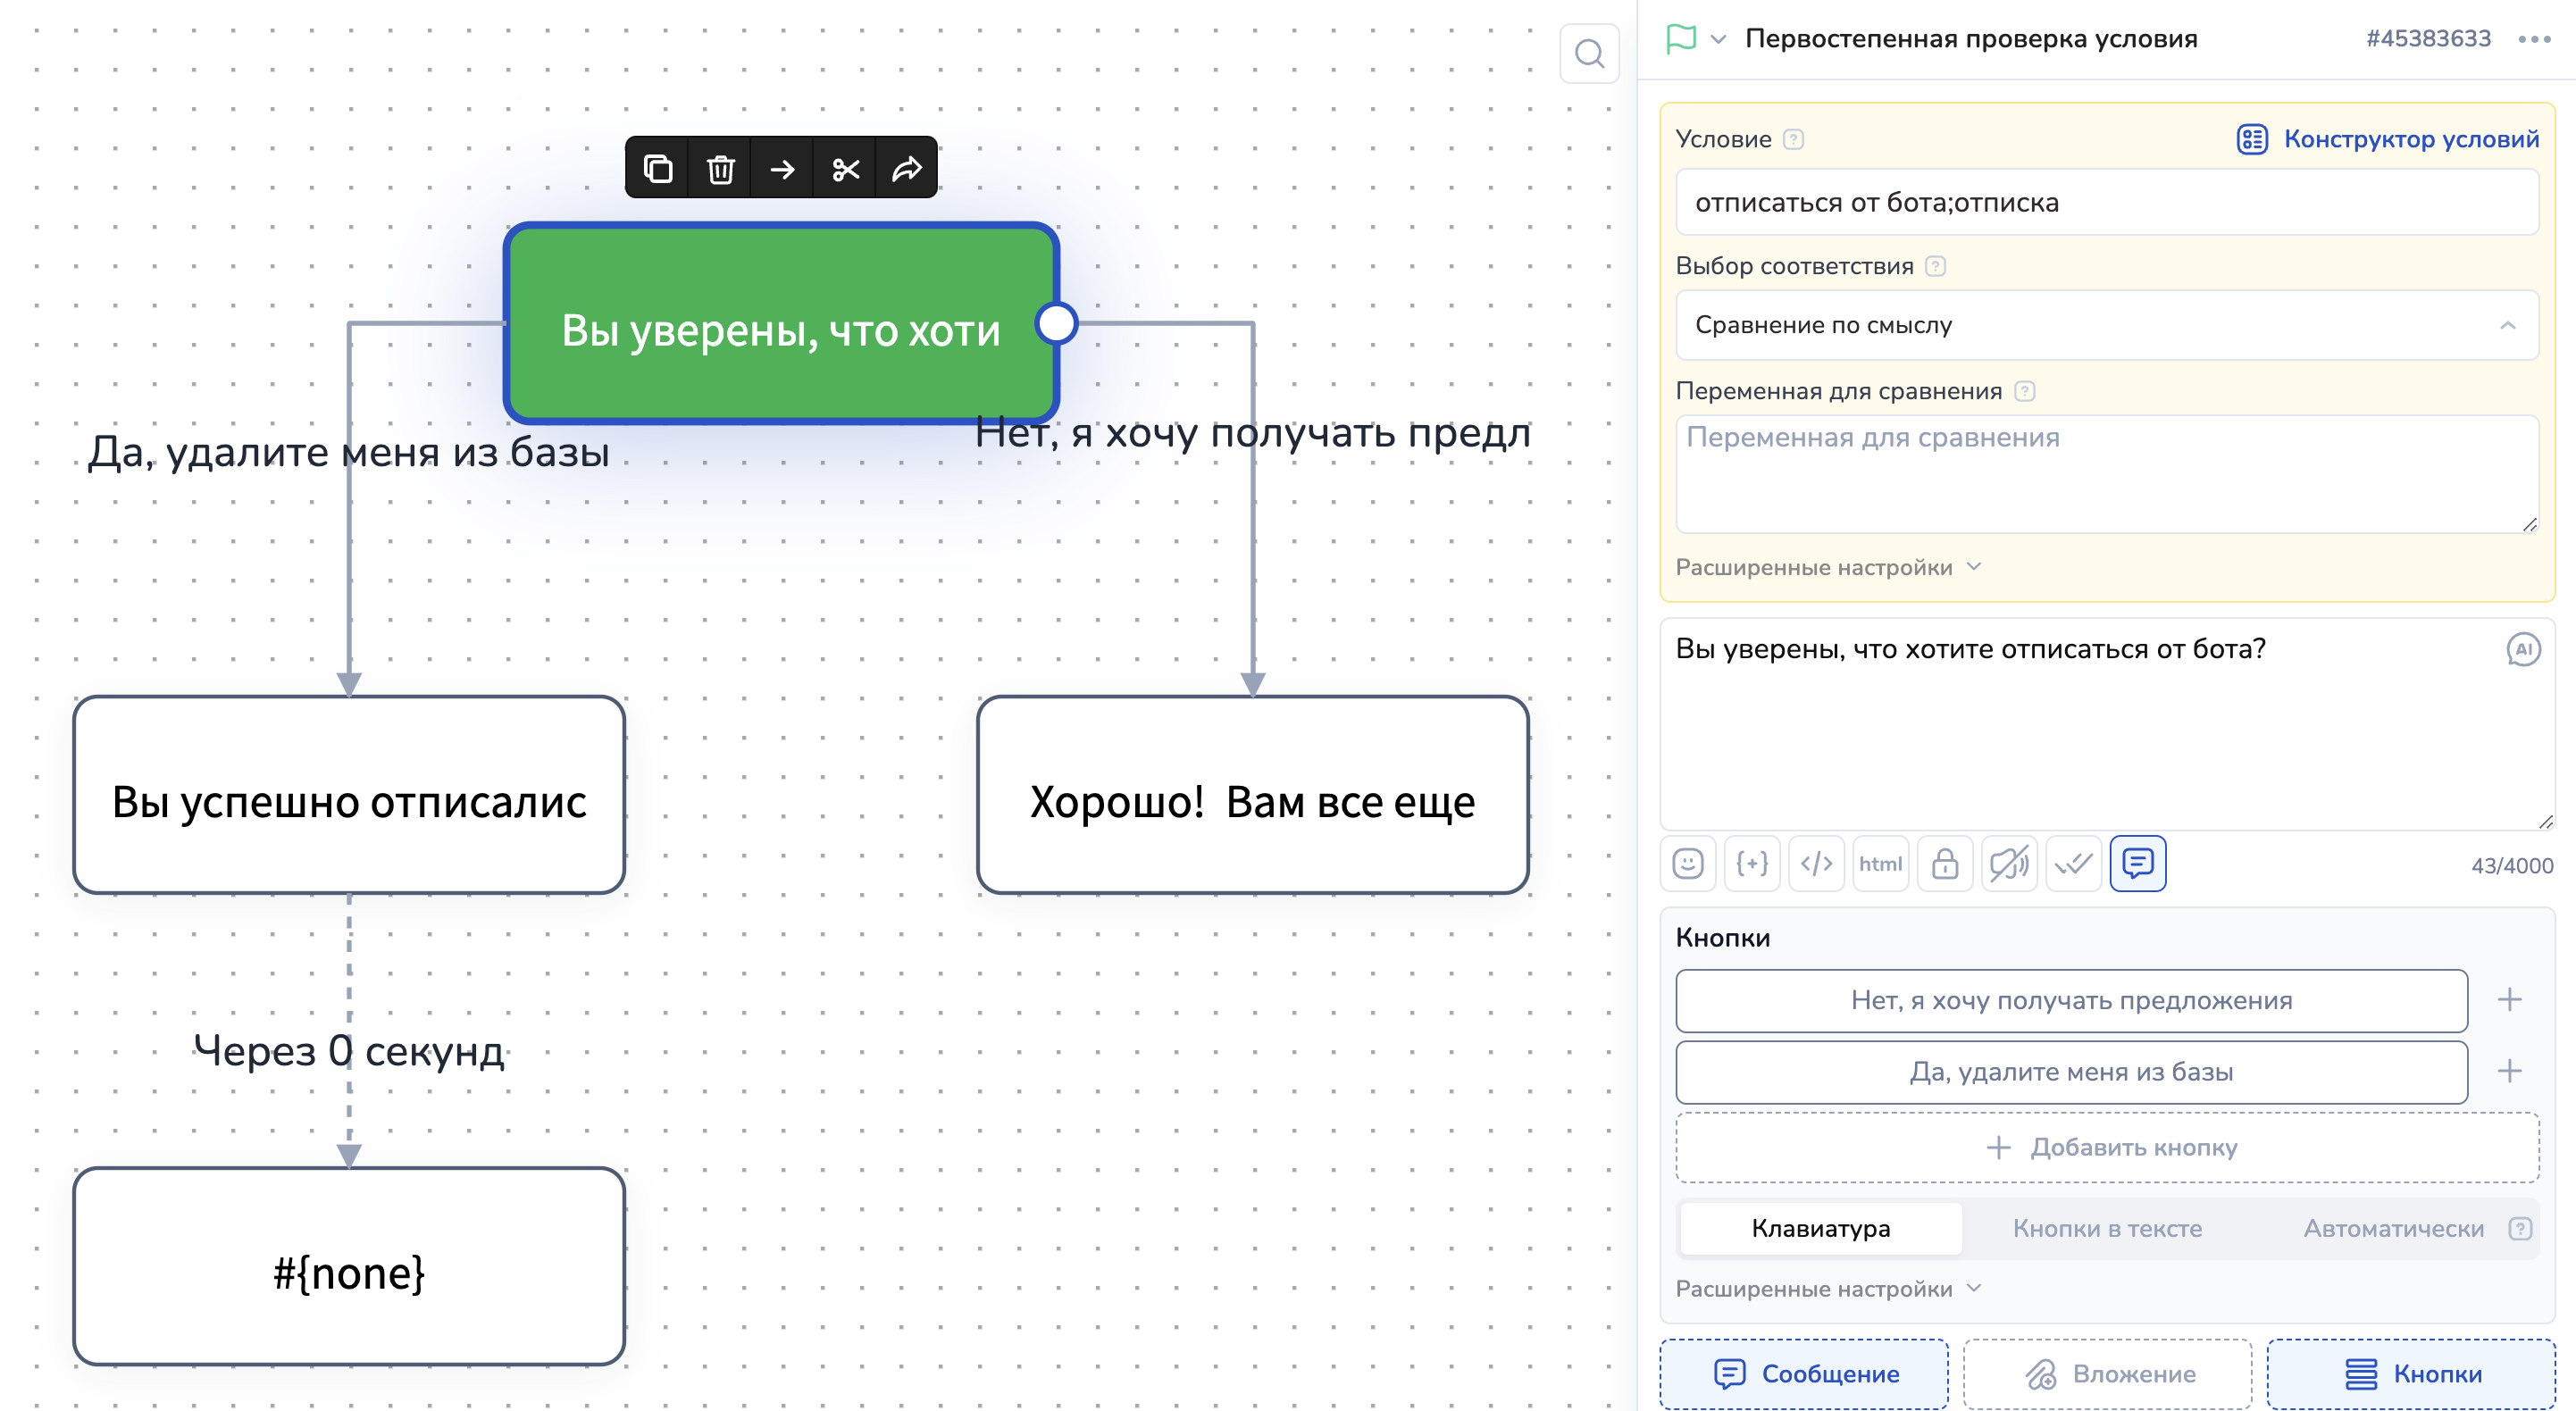Image resolution: width=2576 pixels, height=1411 pixels.
Task: Click the scissors cut icon in node toolbar
Action: click(x=845, y=169)
